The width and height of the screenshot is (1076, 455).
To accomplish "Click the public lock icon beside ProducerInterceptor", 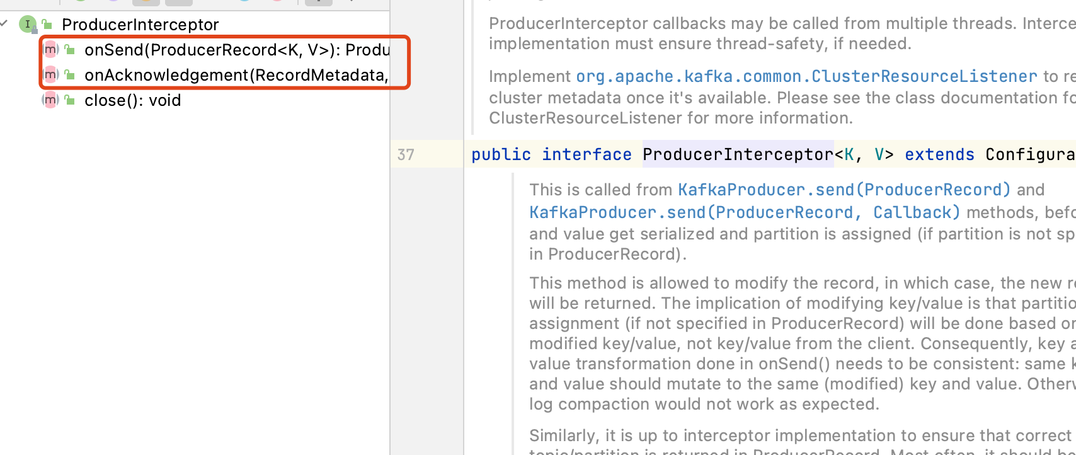I will click(47, 25).
